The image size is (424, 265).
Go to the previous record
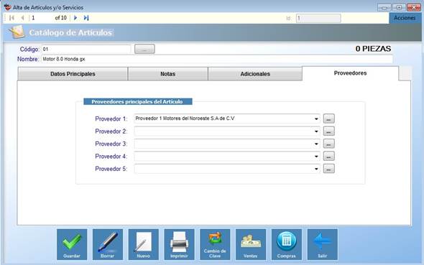point(23,18)
